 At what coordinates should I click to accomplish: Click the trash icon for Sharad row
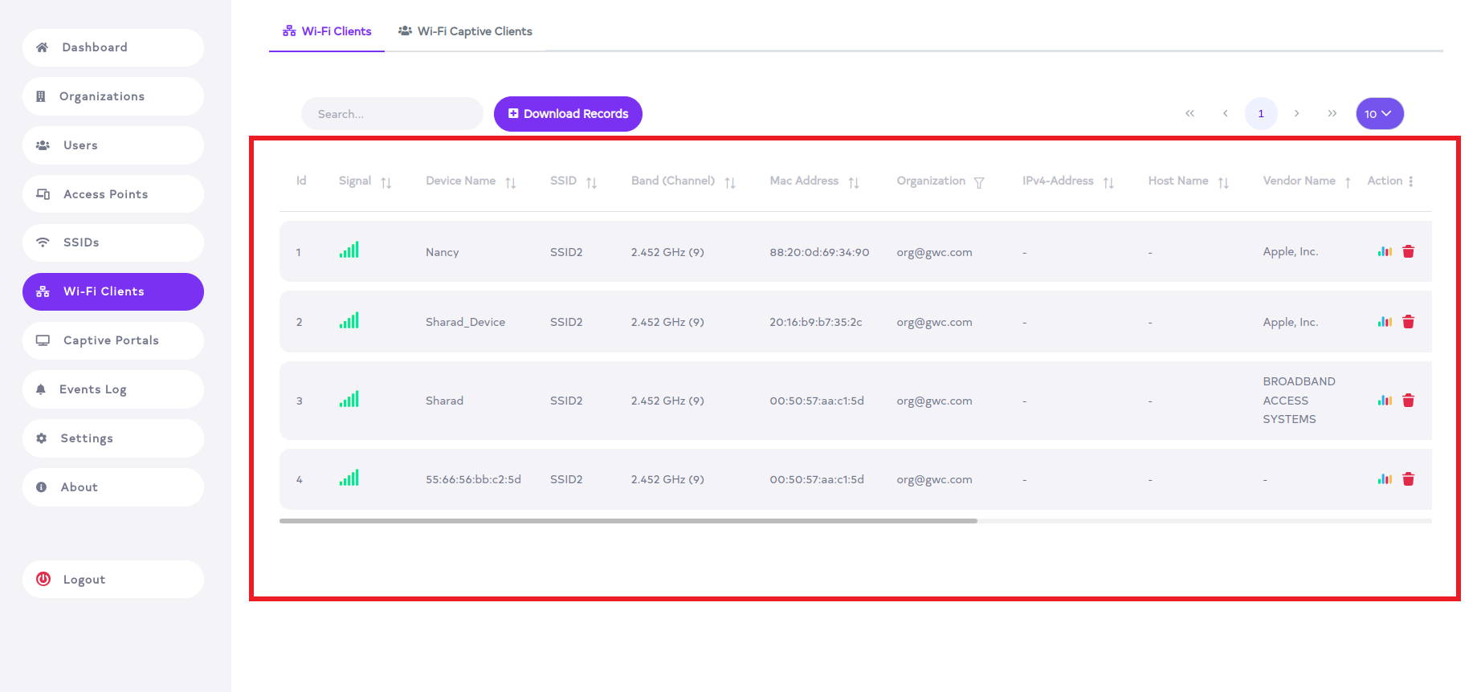[1408, 401]
